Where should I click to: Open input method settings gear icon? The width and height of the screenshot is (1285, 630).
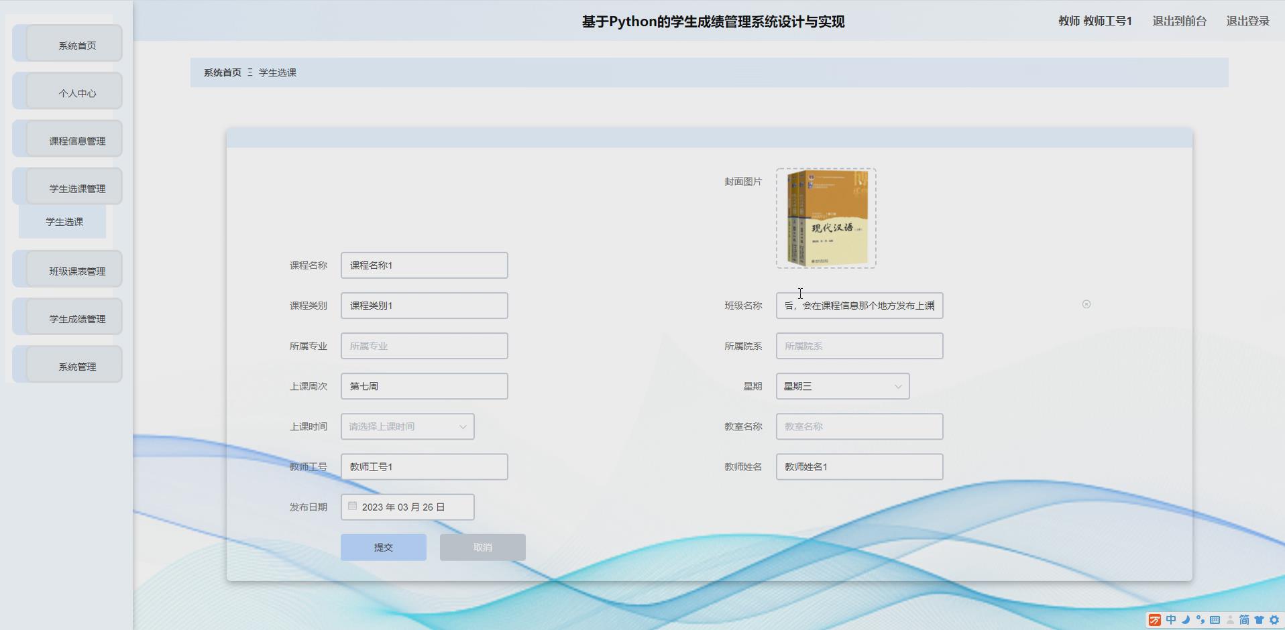coord(1274,621)
